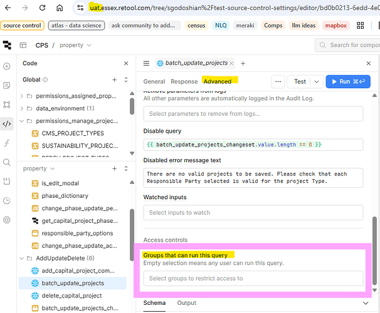Open the source control bookmark

[21, 26]
